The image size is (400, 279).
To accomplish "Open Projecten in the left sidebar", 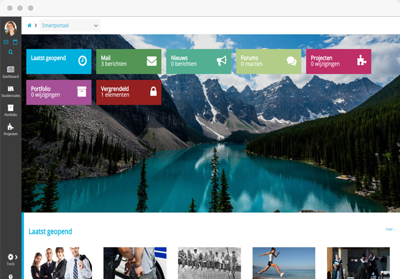I will tap(10, 129).
